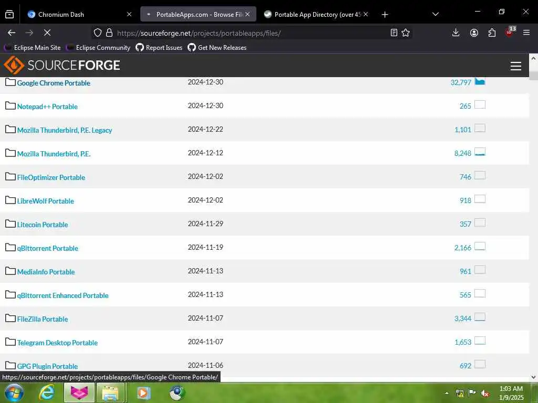Open the Firefox View icon left of the tabs

(9, 14)
